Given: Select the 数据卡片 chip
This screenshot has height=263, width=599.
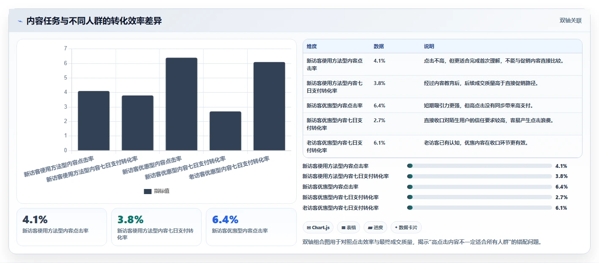Looking at the screenshot, I should click(x=406, y=227).
